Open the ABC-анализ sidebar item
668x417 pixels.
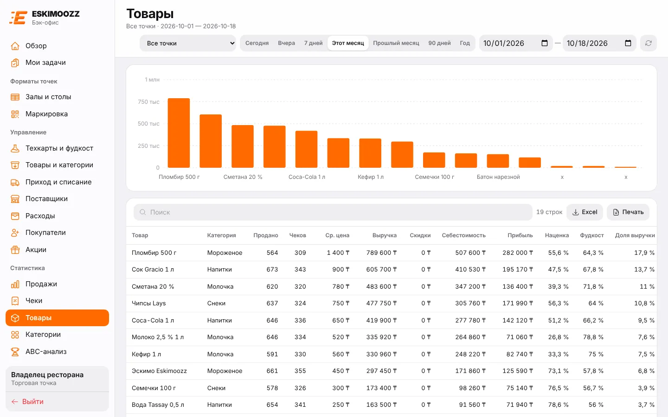tap(57, 352)
